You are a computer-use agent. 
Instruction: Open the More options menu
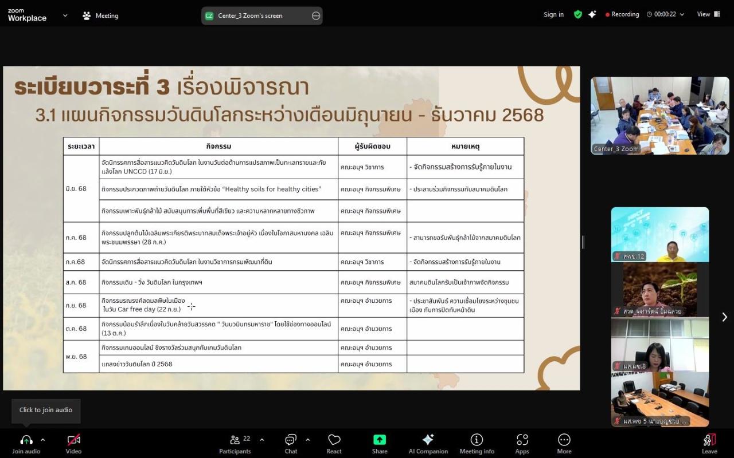coord(564,441)
